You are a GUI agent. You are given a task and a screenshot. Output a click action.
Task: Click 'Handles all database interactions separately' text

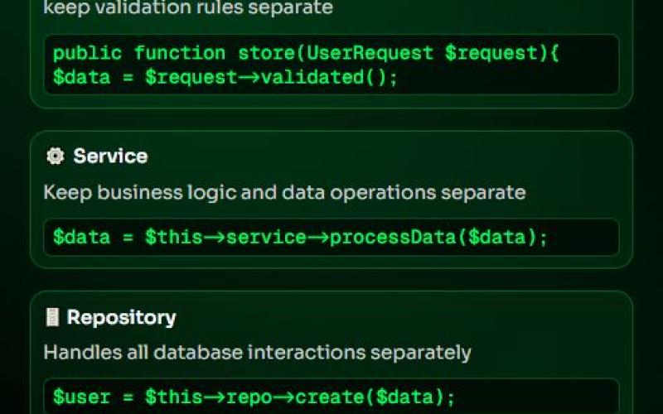(x=257, y=352)
